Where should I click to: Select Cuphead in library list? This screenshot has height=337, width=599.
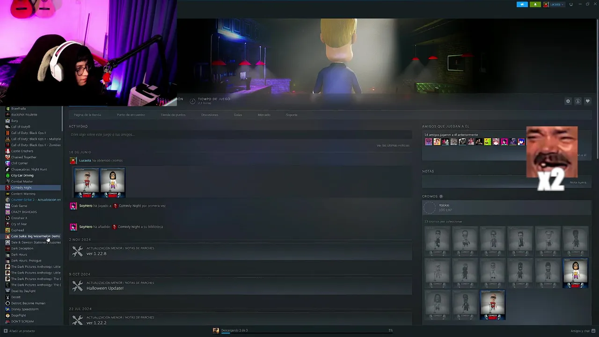pyautogui.click(x=17, y=230)
